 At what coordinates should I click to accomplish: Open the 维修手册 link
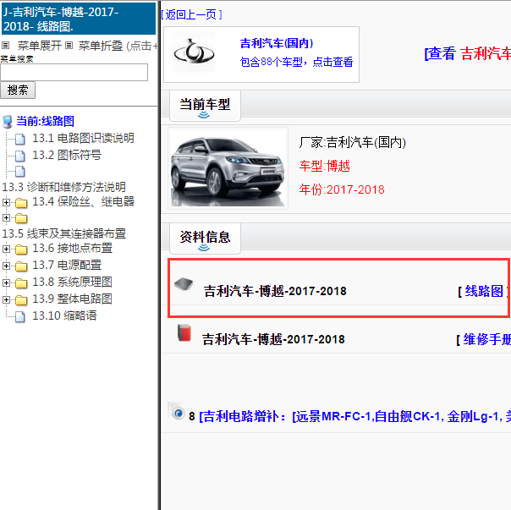click(487, 339)
